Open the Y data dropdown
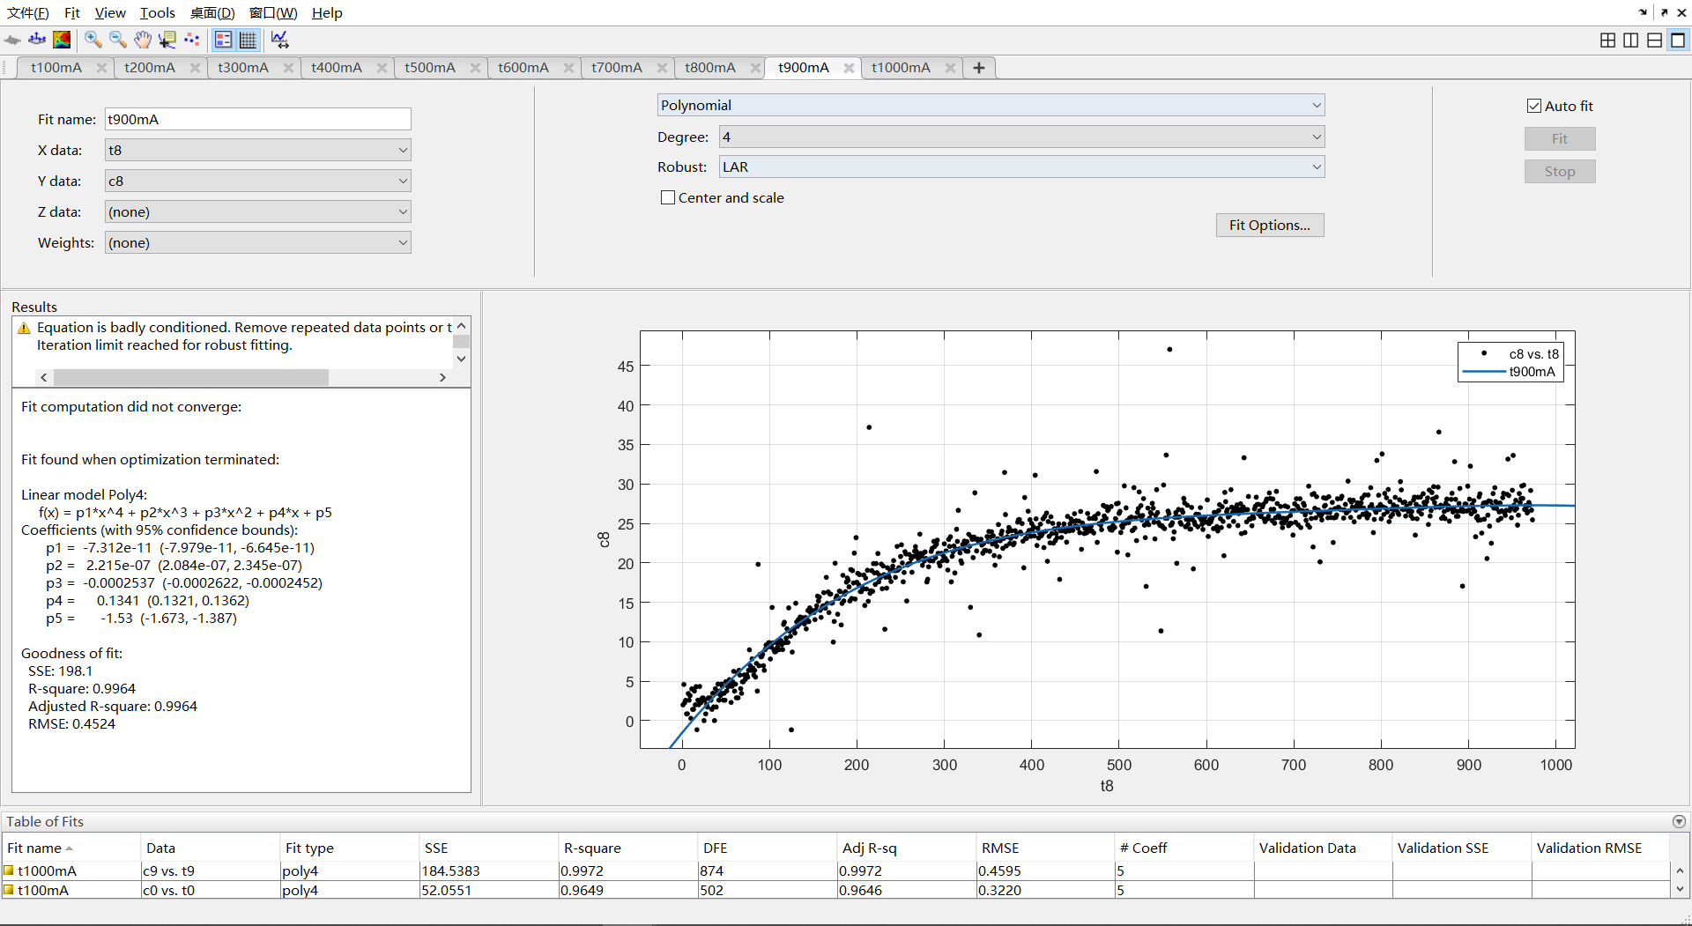Screen dimensions: 1692x926 click(258, 181)
